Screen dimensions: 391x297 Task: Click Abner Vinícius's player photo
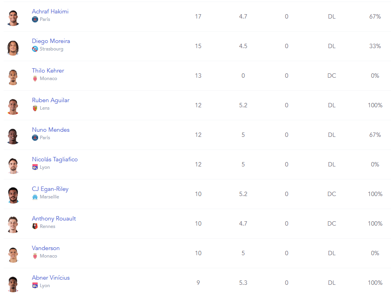(13, 283)
